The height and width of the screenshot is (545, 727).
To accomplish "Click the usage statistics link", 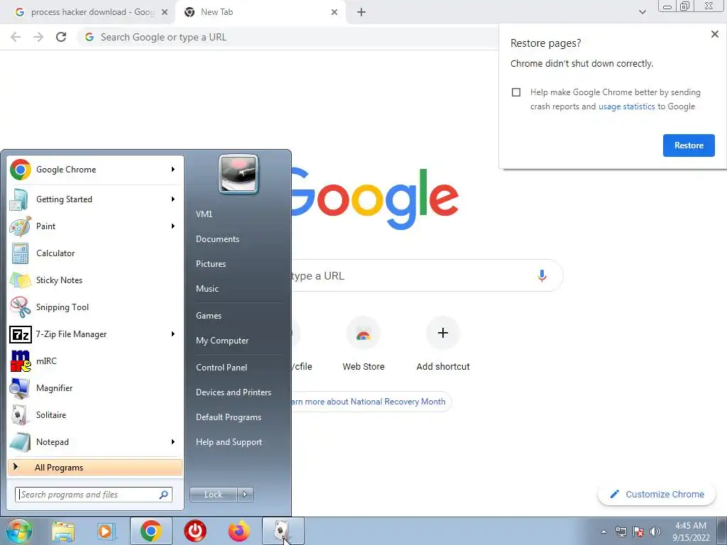I will point(626,106).
